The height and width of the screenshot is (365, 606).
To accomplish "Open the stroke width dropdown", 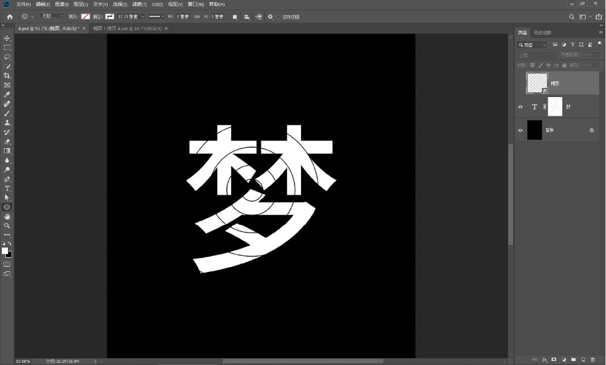I will click(142, 16).
